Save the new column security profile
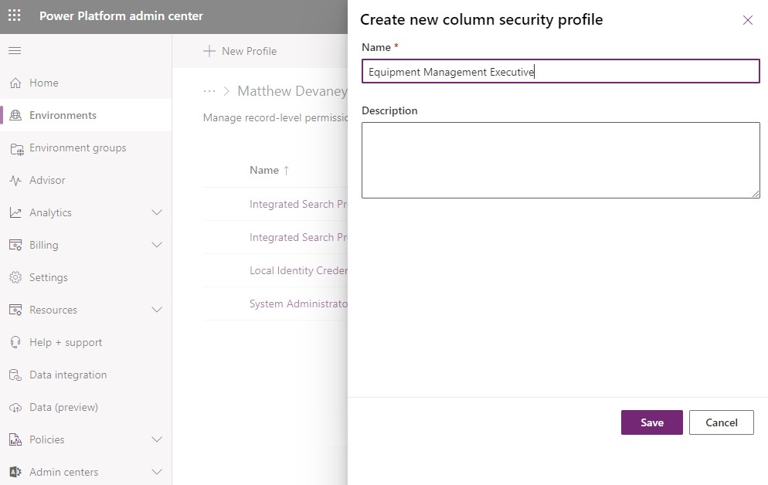 pos(651,422)
